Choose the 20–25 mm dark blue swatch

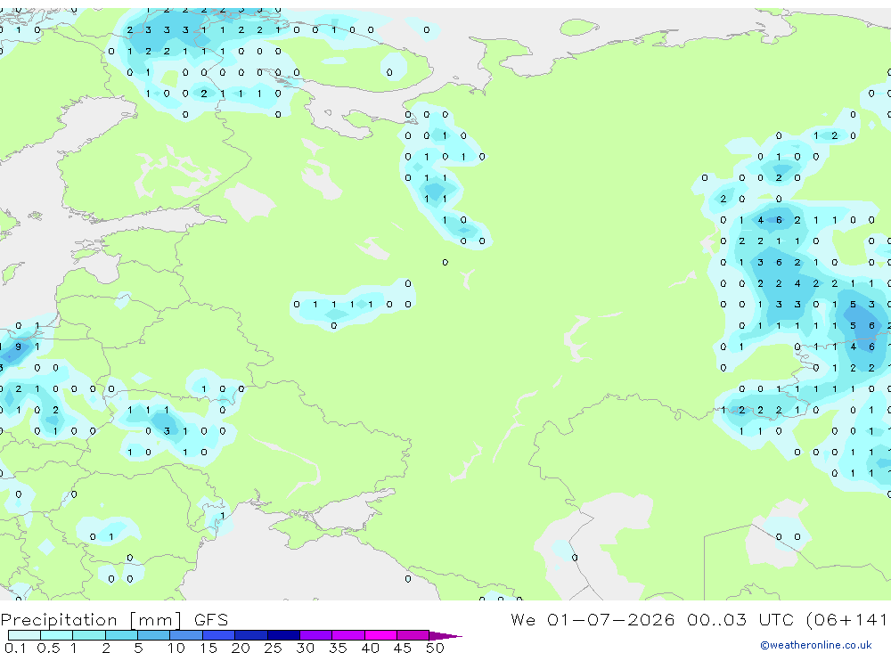[251, 635]
